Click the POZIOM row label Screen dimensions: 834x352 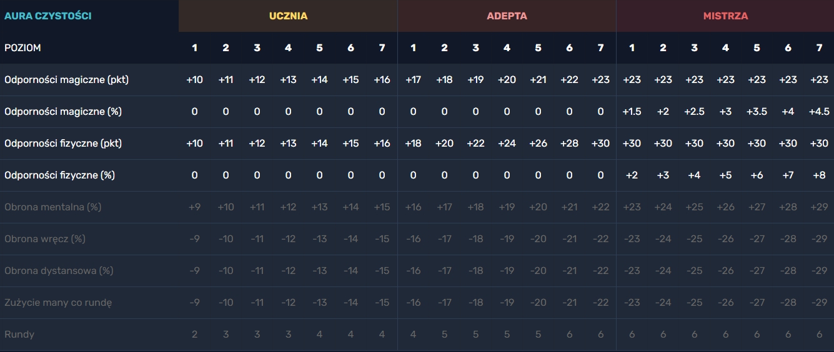tap(22, 47)
